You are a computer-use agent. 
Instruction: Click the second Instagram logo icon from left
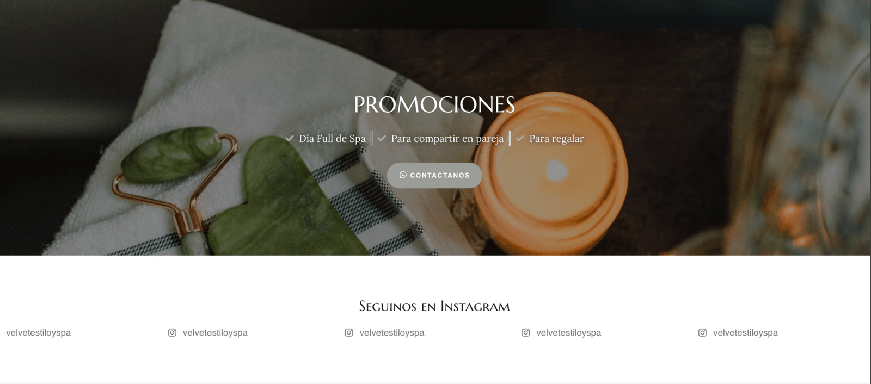pos(349,332)
